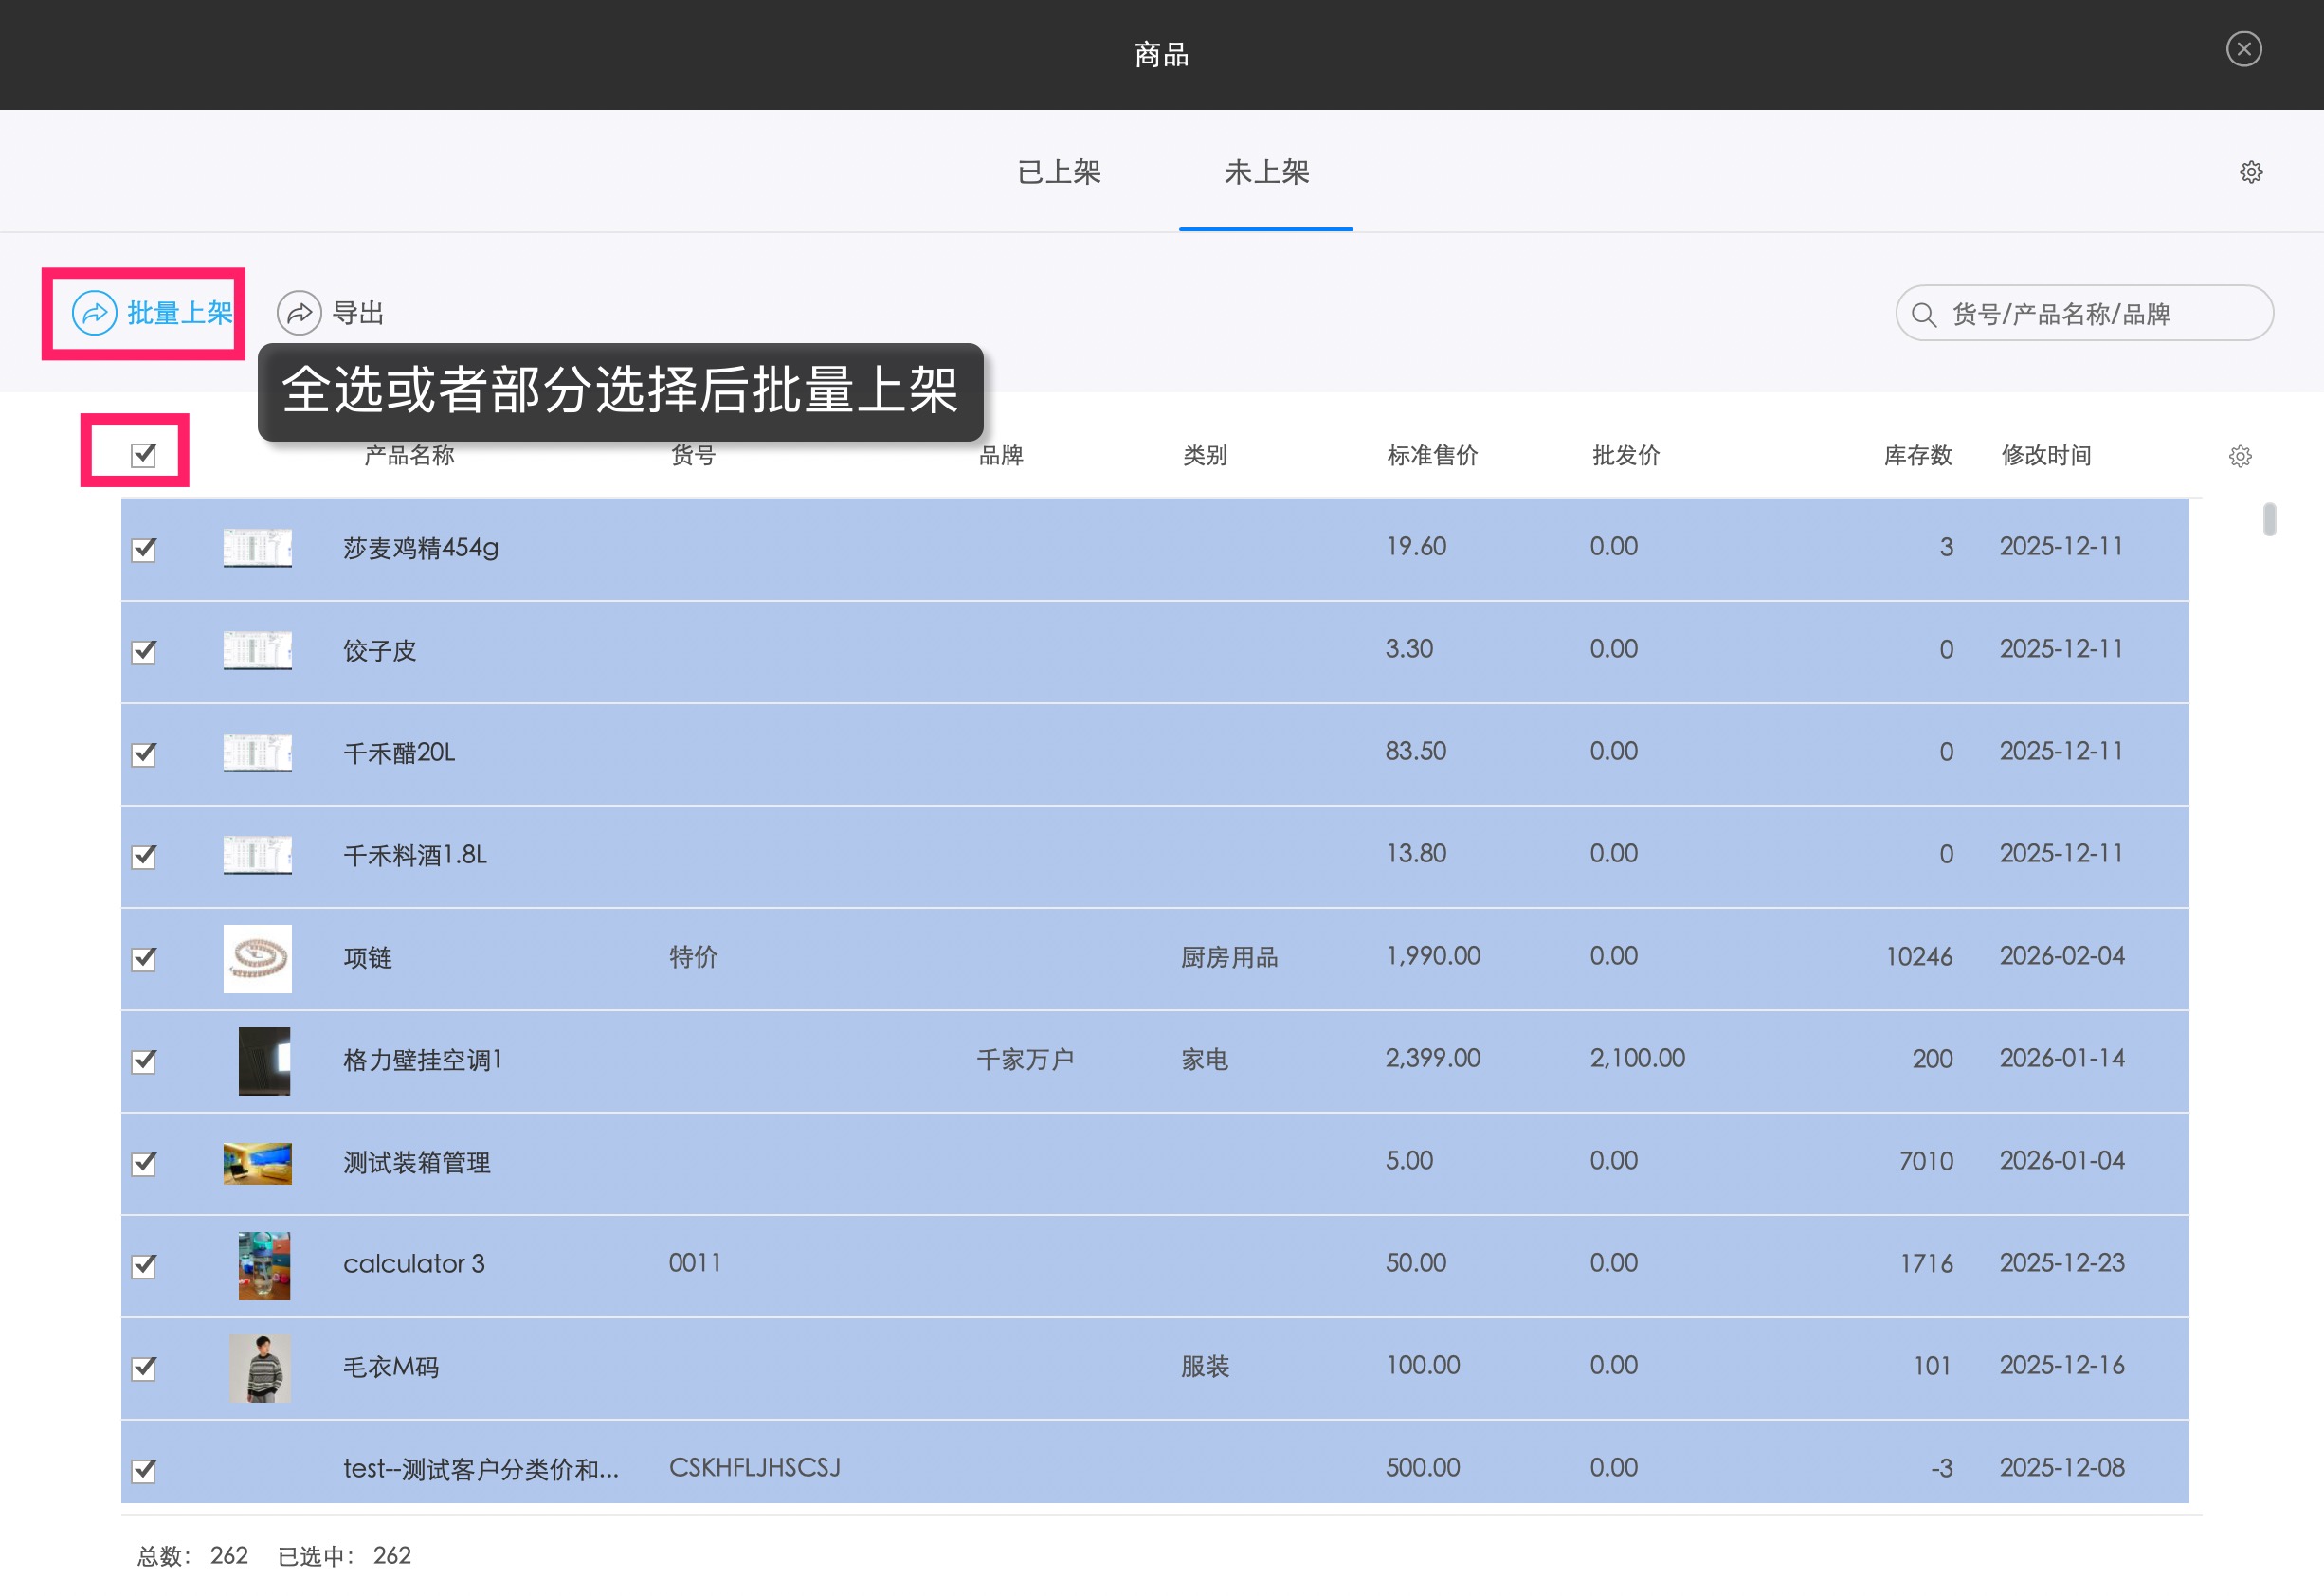Switch to the 已上架 tab
This screenshot has height=1596, width=2324.
click(1061, 172)
